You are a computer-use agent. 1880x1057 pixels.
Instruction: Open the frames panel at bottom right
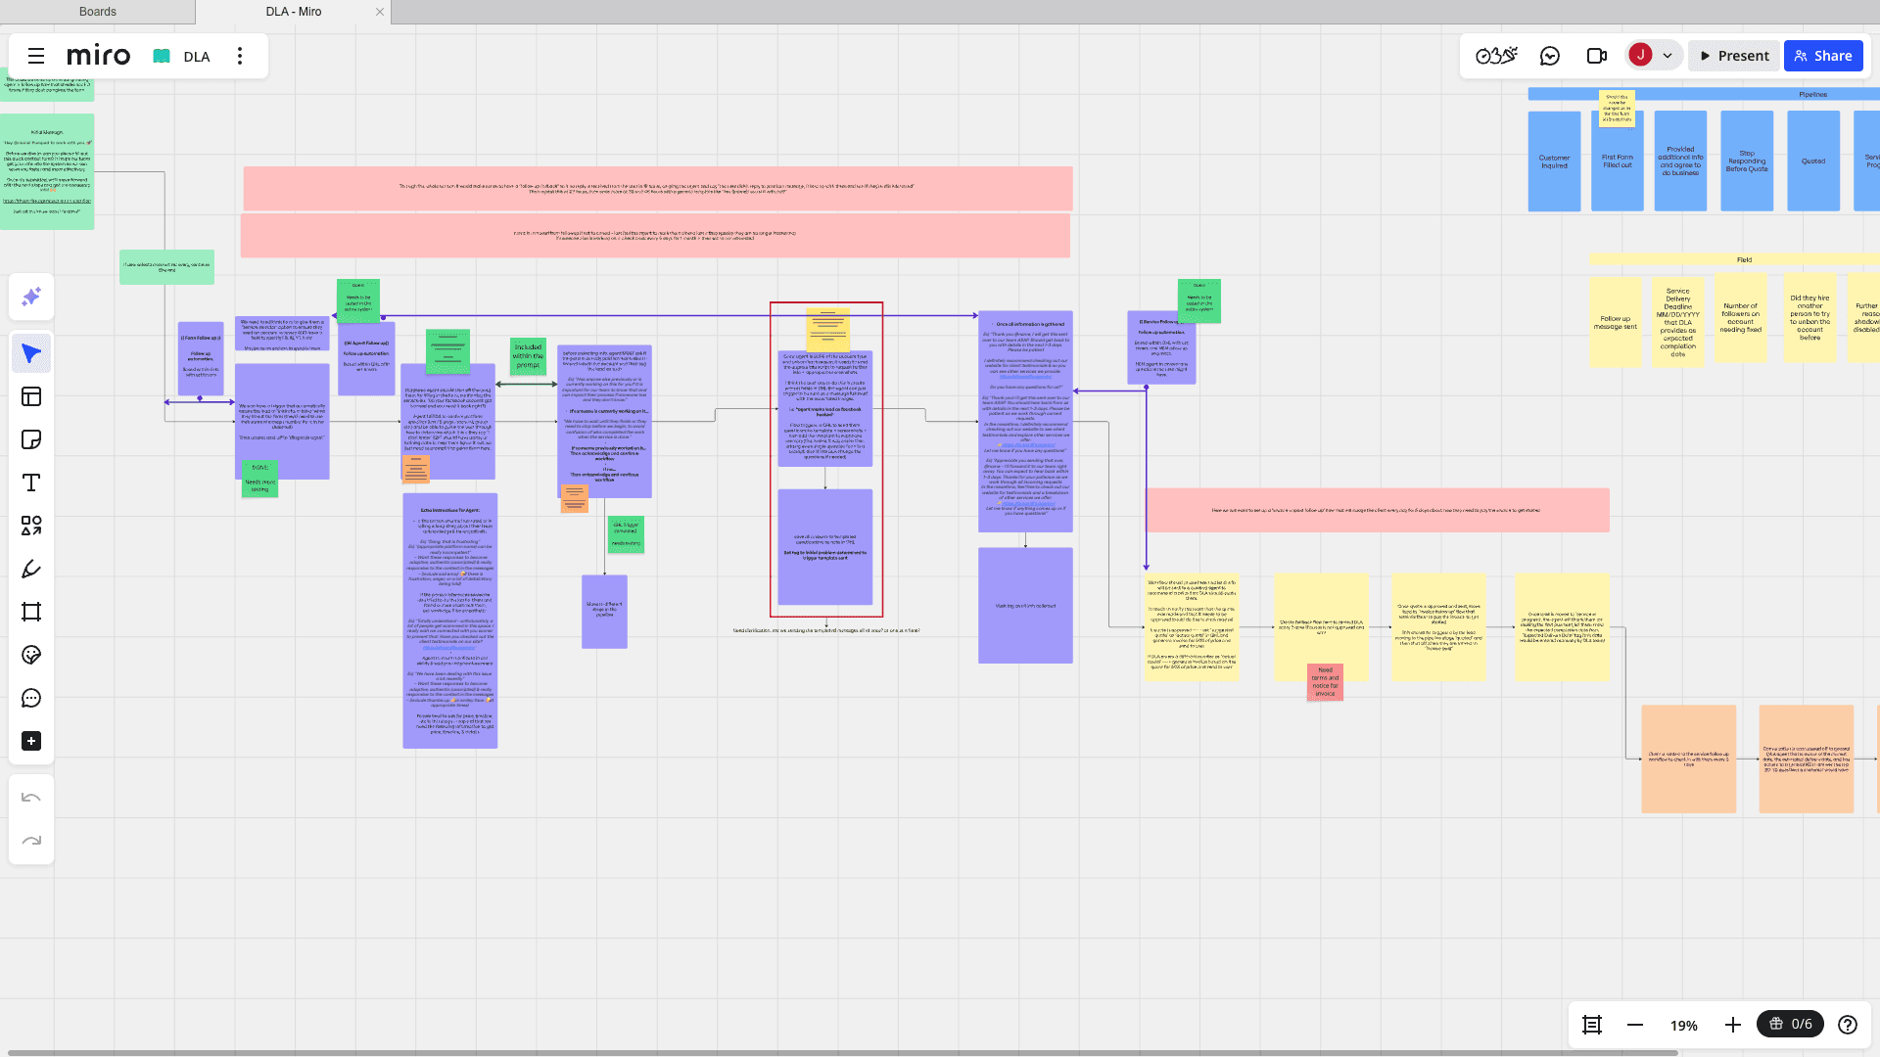[x=1592, y=1025]
